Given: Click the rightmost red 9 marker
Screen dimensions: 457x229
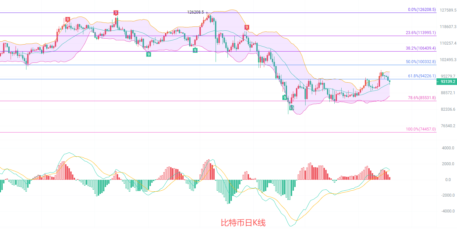Looking at the screenshot, I should tap(246, 27).
